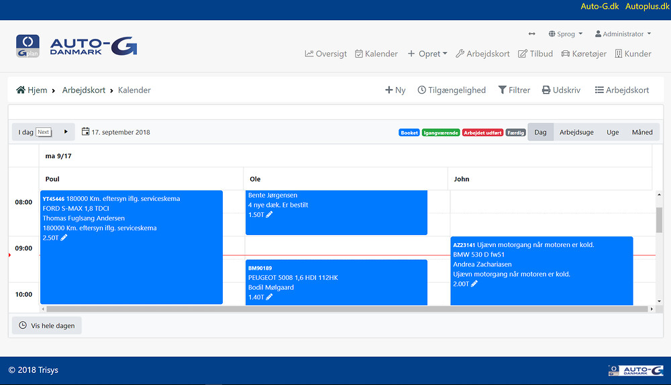
Task: Click the horizontal resize arrows icon
Action: [x=532, y=34]
